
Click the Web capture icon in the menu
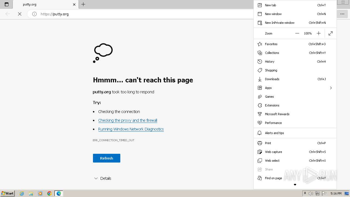(x=260, y=152)
